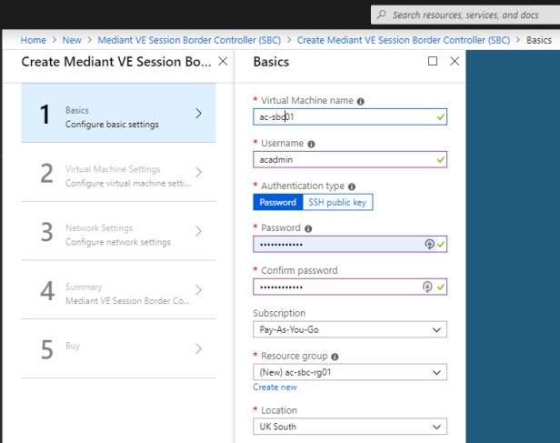Click info icon next to Virtual Machine name
This screenshot has height=443, width=560.
click(361, 101)
